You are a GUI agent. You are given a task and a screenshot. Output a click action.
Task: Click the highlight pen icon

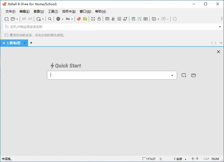click(113, 19)
